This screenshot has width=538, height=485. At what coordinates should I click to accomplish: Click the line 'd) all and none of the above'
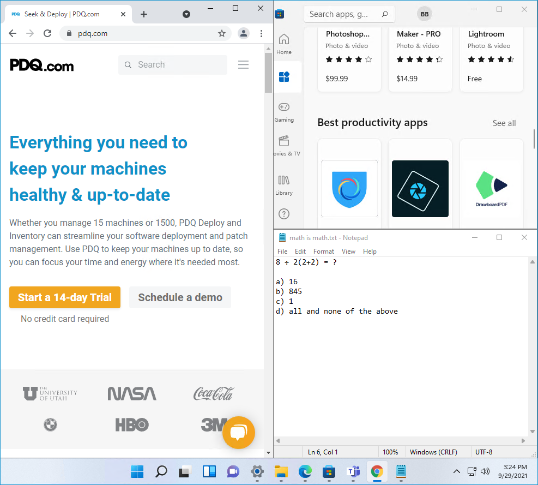click(x=337, y=311)
